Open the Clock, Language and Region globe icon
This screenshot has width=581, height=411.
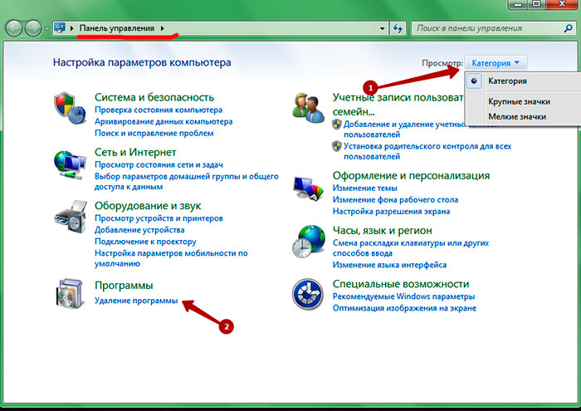[x=308, y=242]
